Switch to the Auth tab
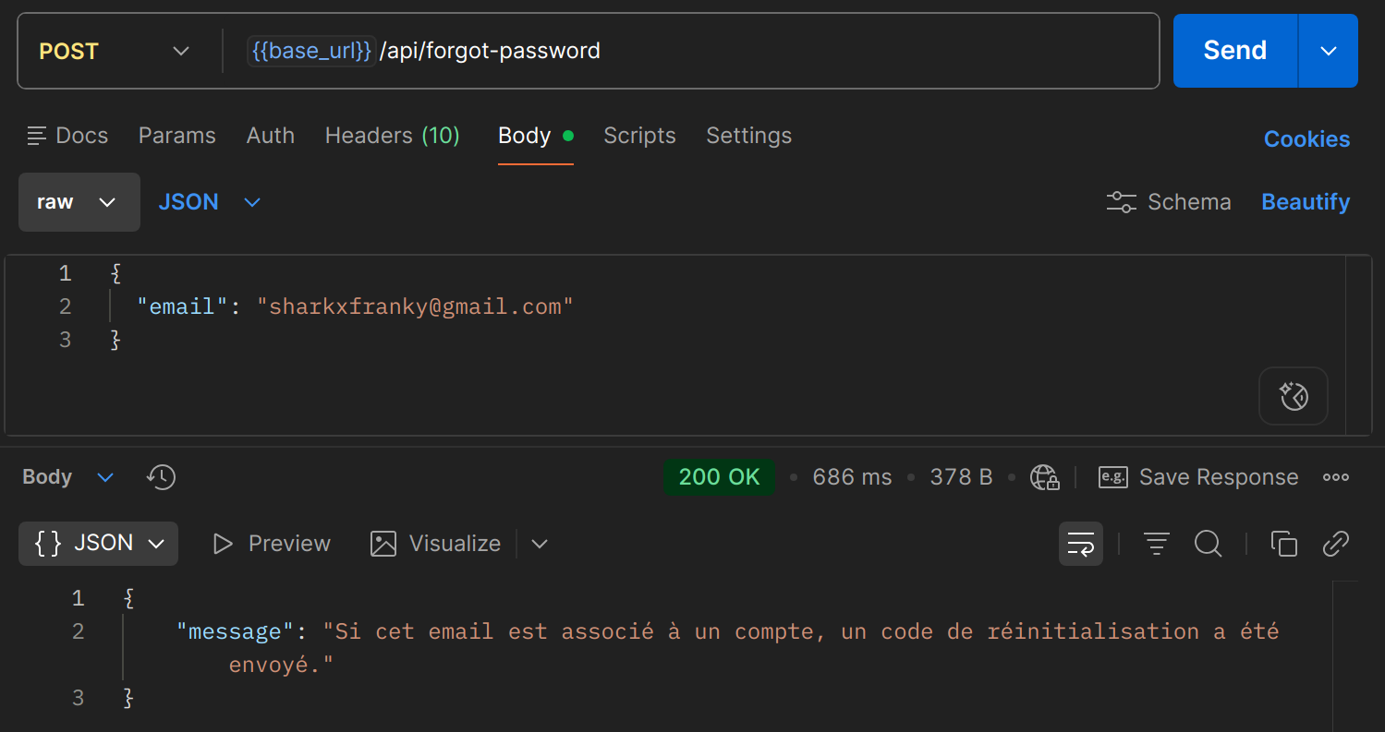Screen dimensions: 1385x732 coord(271,136)
